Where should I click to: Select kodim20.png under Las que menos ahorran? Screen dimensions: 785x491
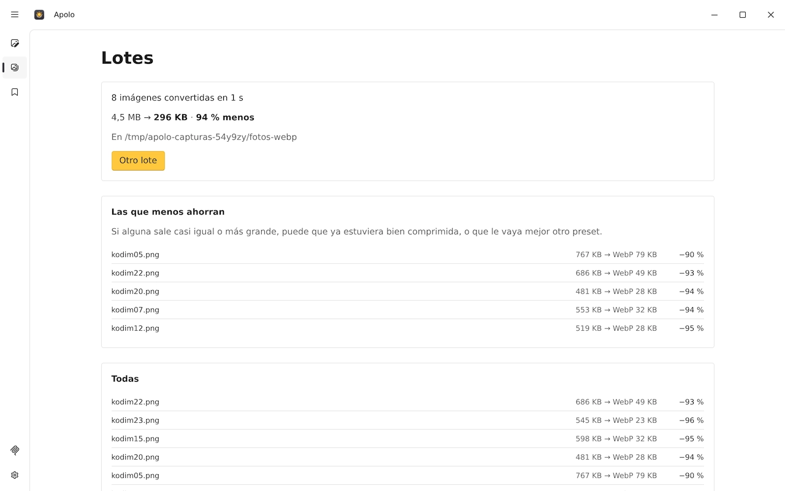(407, 292)
